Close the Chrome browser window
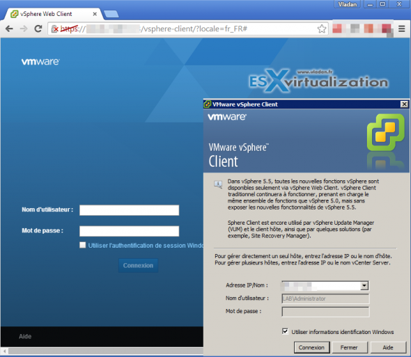Image resolution: width=411 pixels, height=357 pixels. (x=399, y=4)
